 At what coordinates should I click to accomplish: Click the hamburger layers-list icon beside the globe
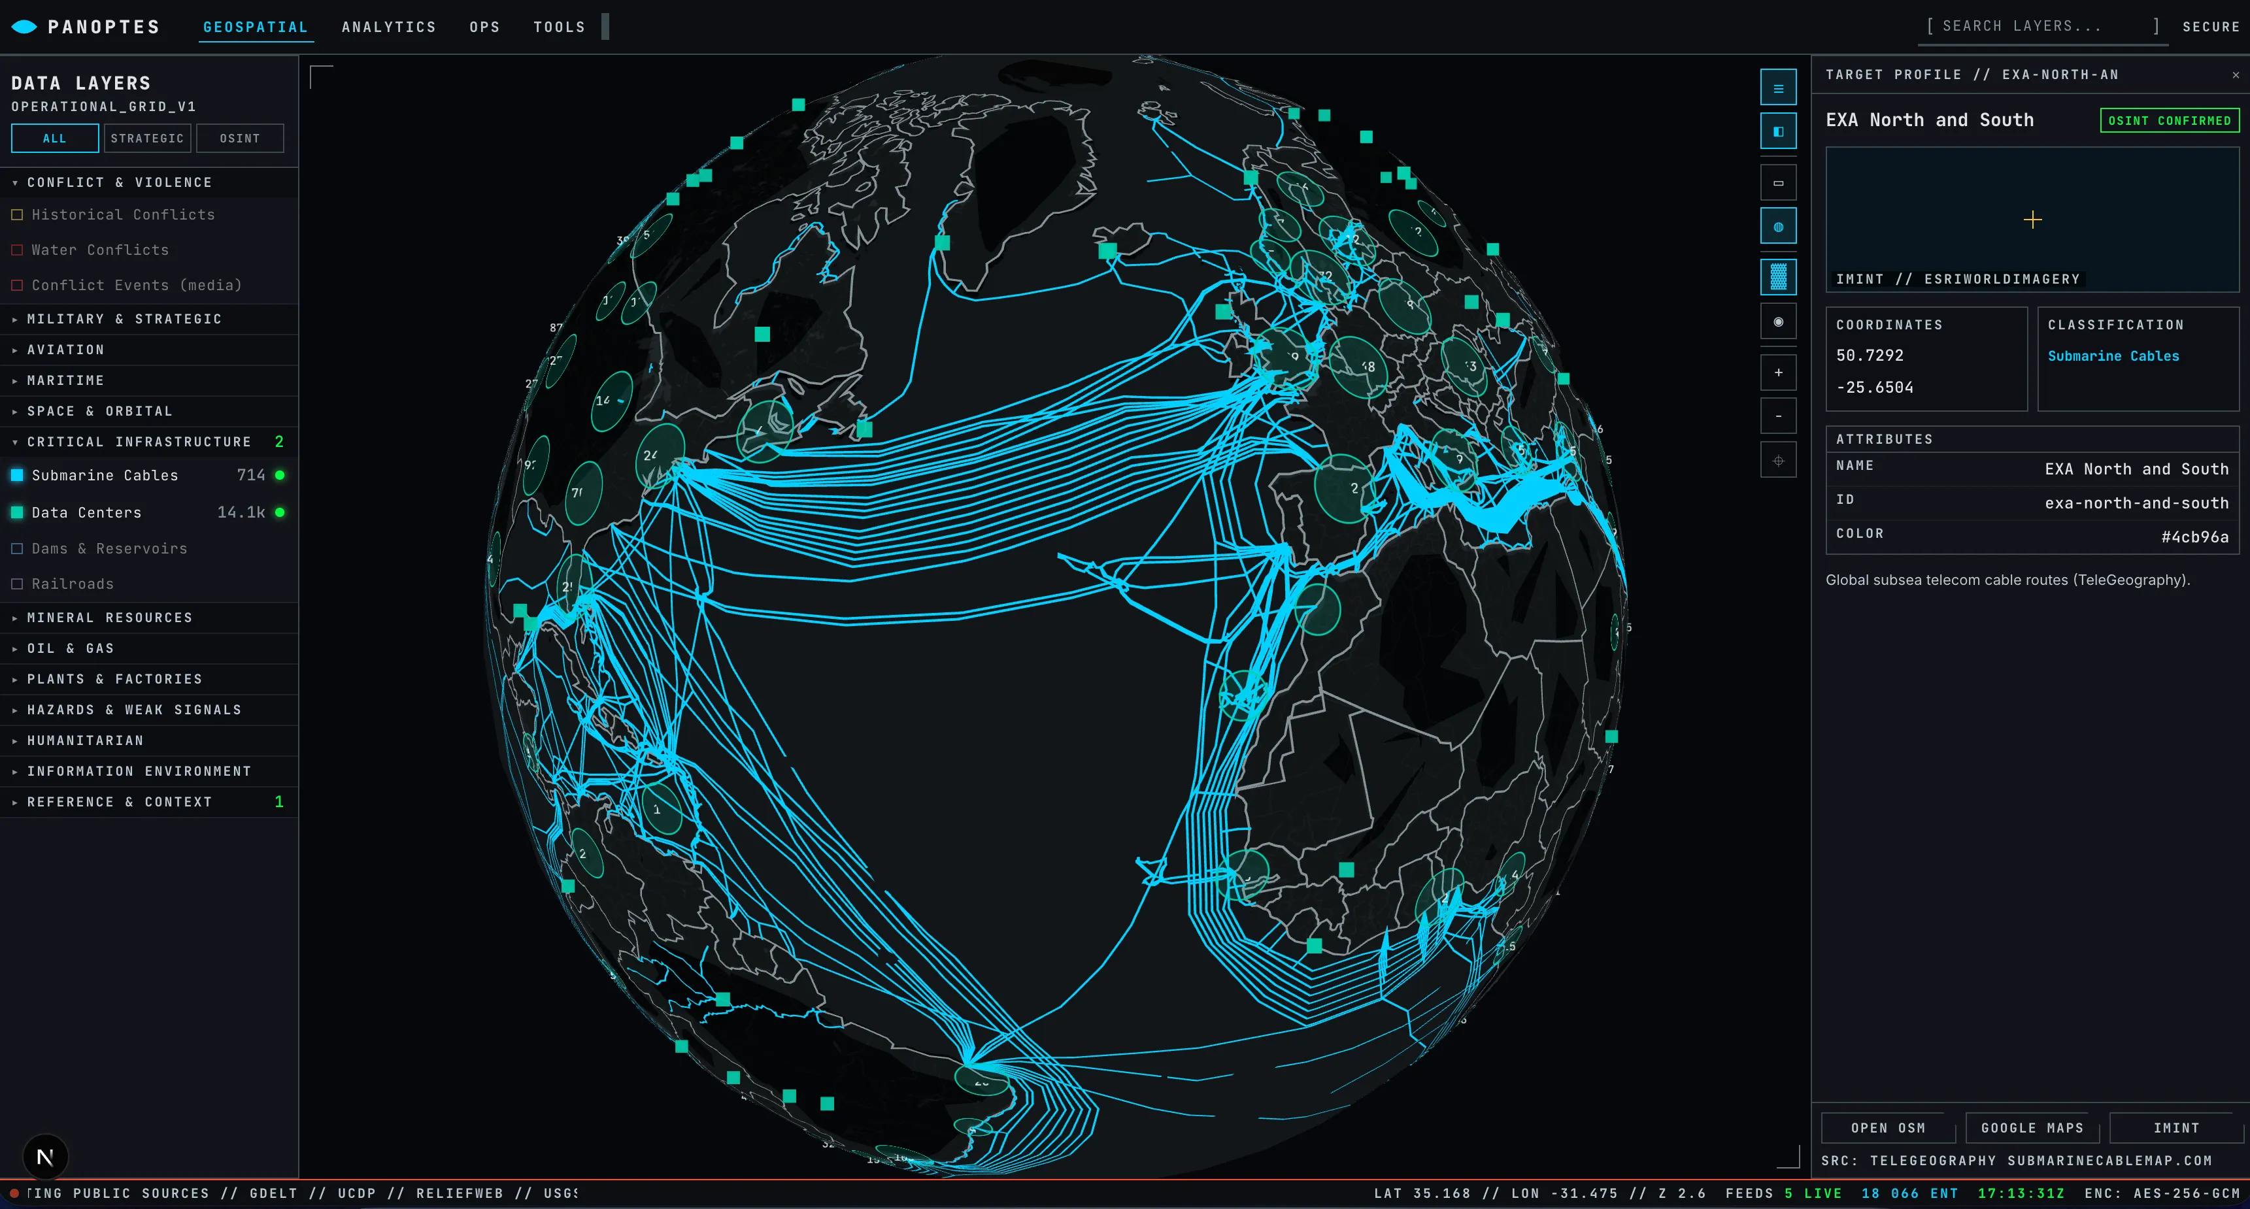tap(1777, 88)
